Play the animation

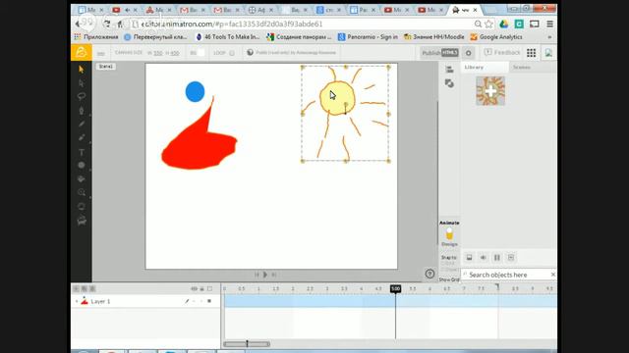265,275
